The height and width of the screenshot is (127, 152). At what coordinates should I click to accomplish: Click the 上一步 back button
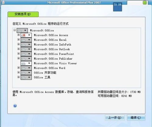[x=115, y=118]
